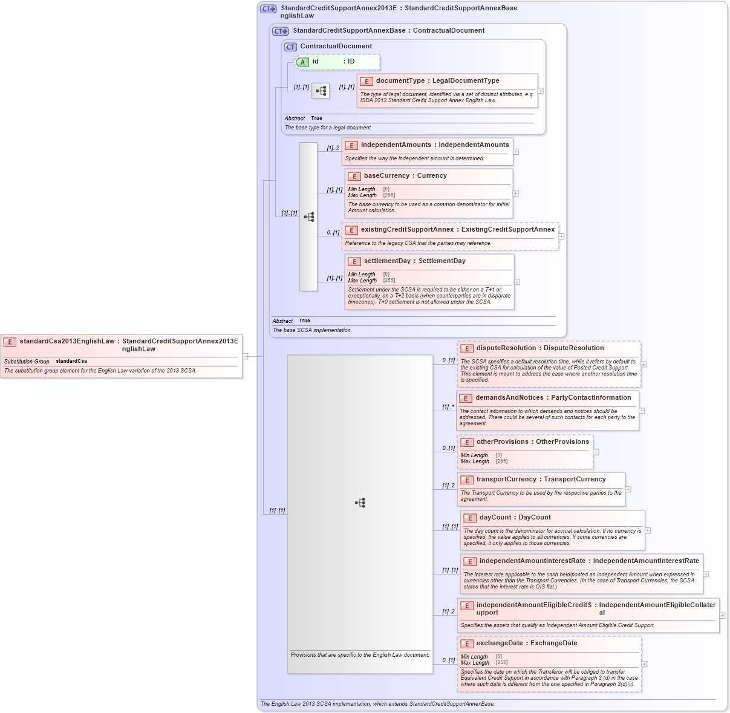The width and height of the screenshot is (730, 713).
Task: Expand the transportCurrency element
Action: coord(628,488)
